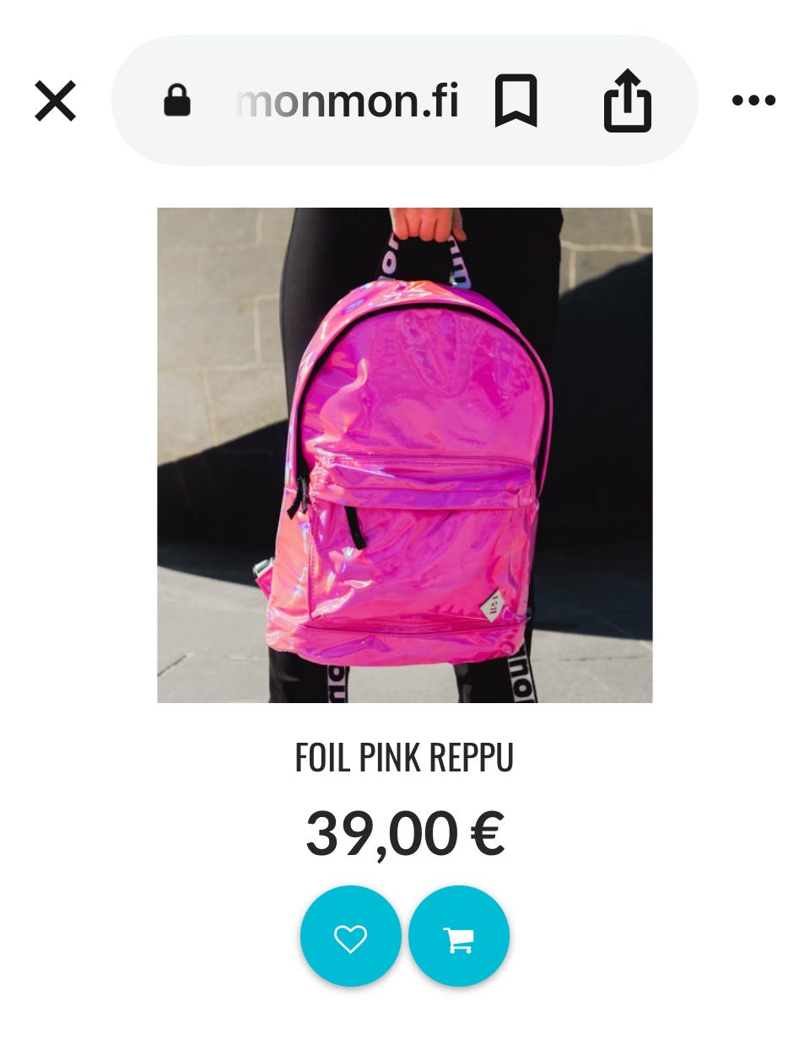This screenshot has height=1050, width=810.
Task: Close the in-app browser with the X
Action: coord(56,101)
